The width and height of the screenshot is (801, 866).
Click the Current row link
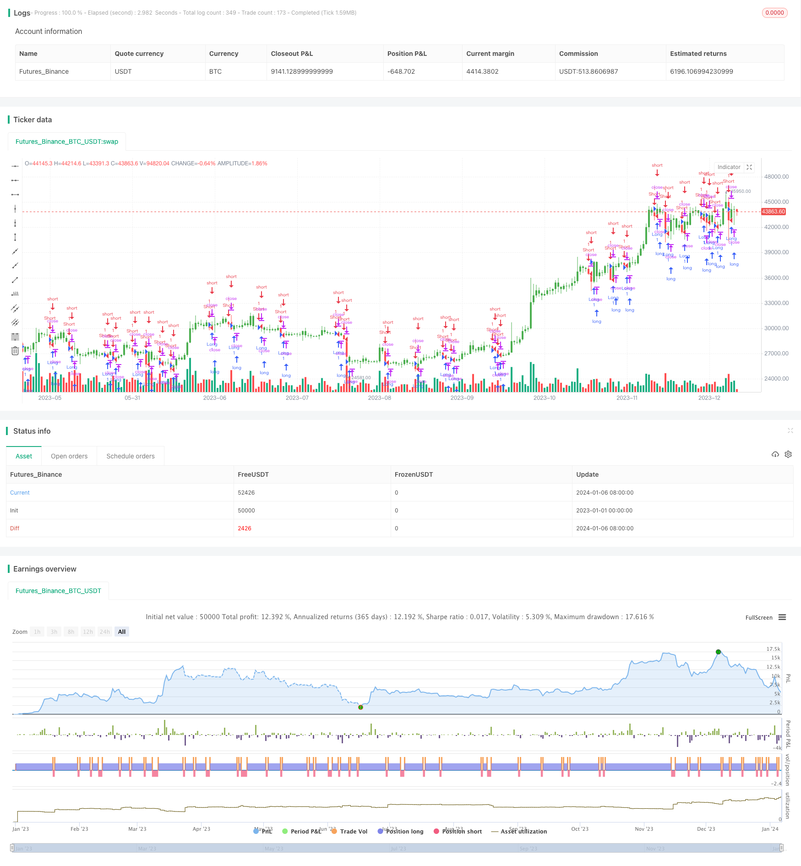[20, 493]
